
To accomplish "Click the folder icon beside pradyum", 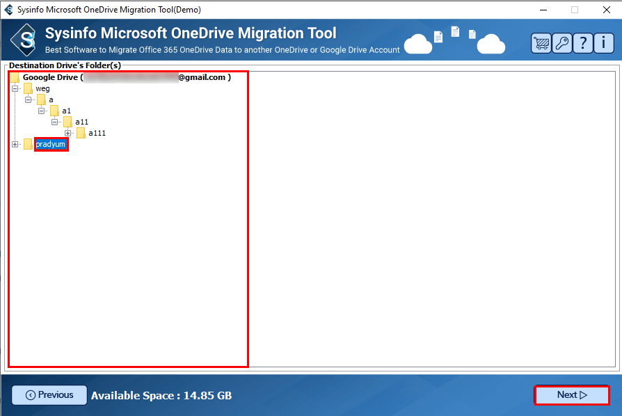I will (x=28, y=144).
